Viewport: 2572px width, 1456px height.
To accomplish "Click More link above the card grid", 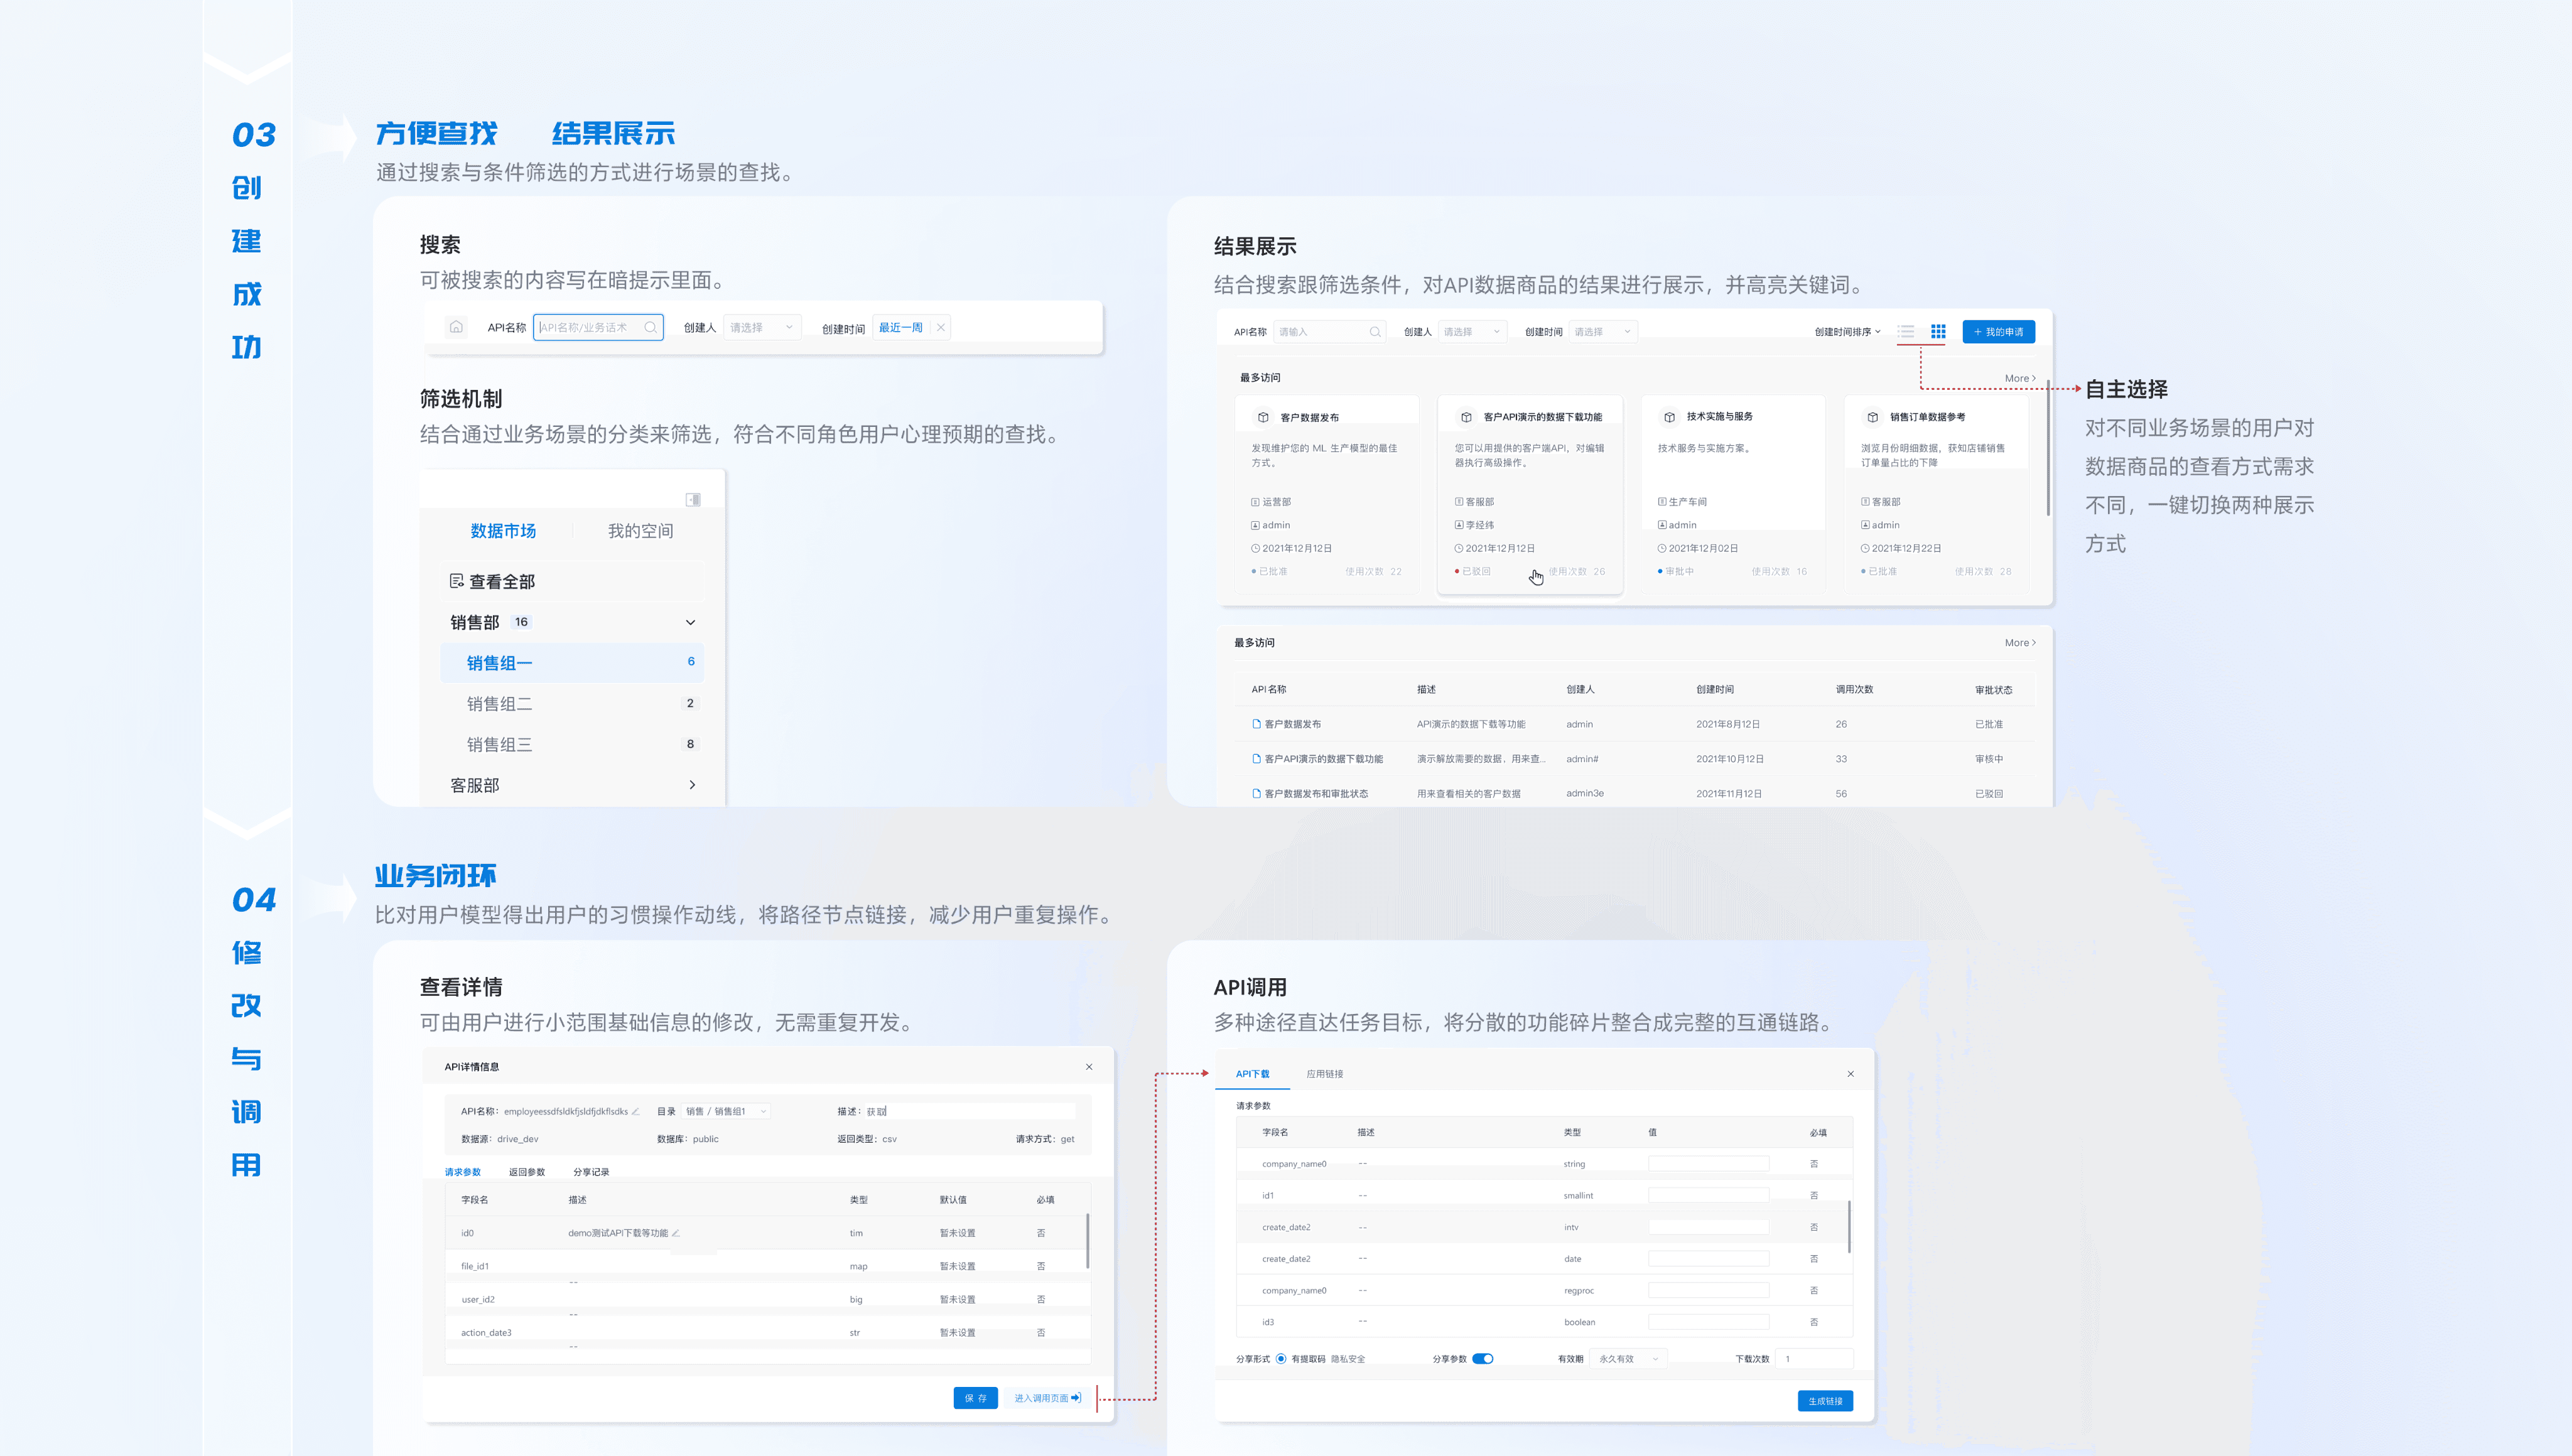I will click(x=2020, y=378).
